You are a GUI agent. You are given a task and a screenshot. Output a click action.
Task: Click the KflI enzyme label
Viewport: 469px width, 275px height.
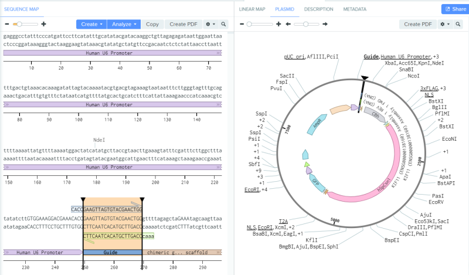(311, 240)
